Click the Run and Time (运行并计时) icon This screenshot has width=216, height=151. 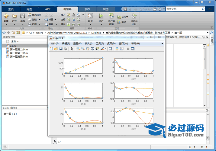134,16
